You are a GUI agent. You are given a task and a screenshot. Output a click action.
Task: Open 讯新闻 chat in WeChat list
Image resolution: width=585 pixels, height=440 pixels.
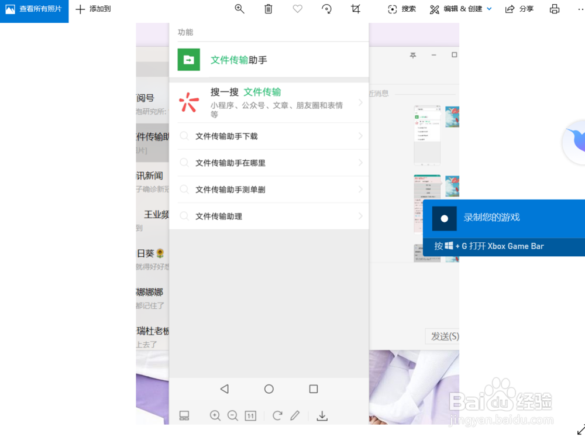coord(153,181)
